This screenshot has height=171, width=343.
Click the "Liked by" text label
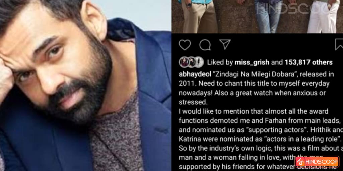pyautogui.click(x=220, y=63)
